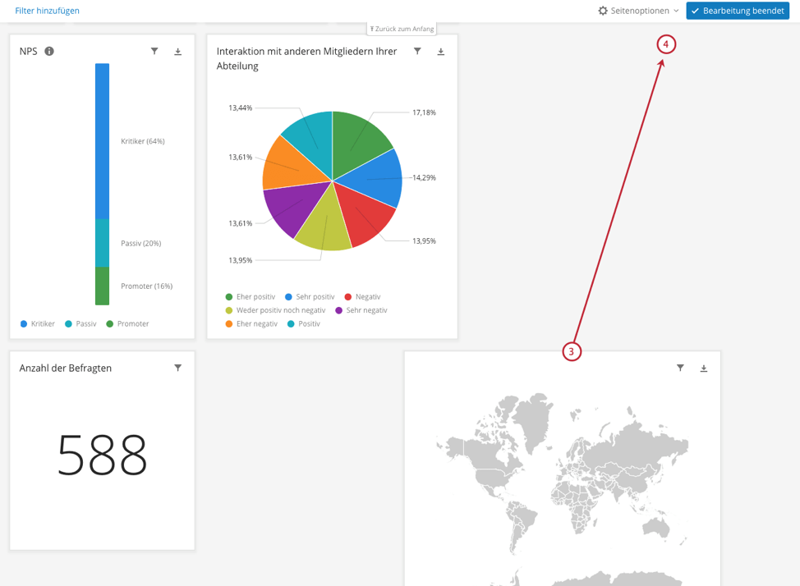Filter the Interaktion pie chart widget
The height and width of the screenshot is (586, 800).
(x=417, y=51)
